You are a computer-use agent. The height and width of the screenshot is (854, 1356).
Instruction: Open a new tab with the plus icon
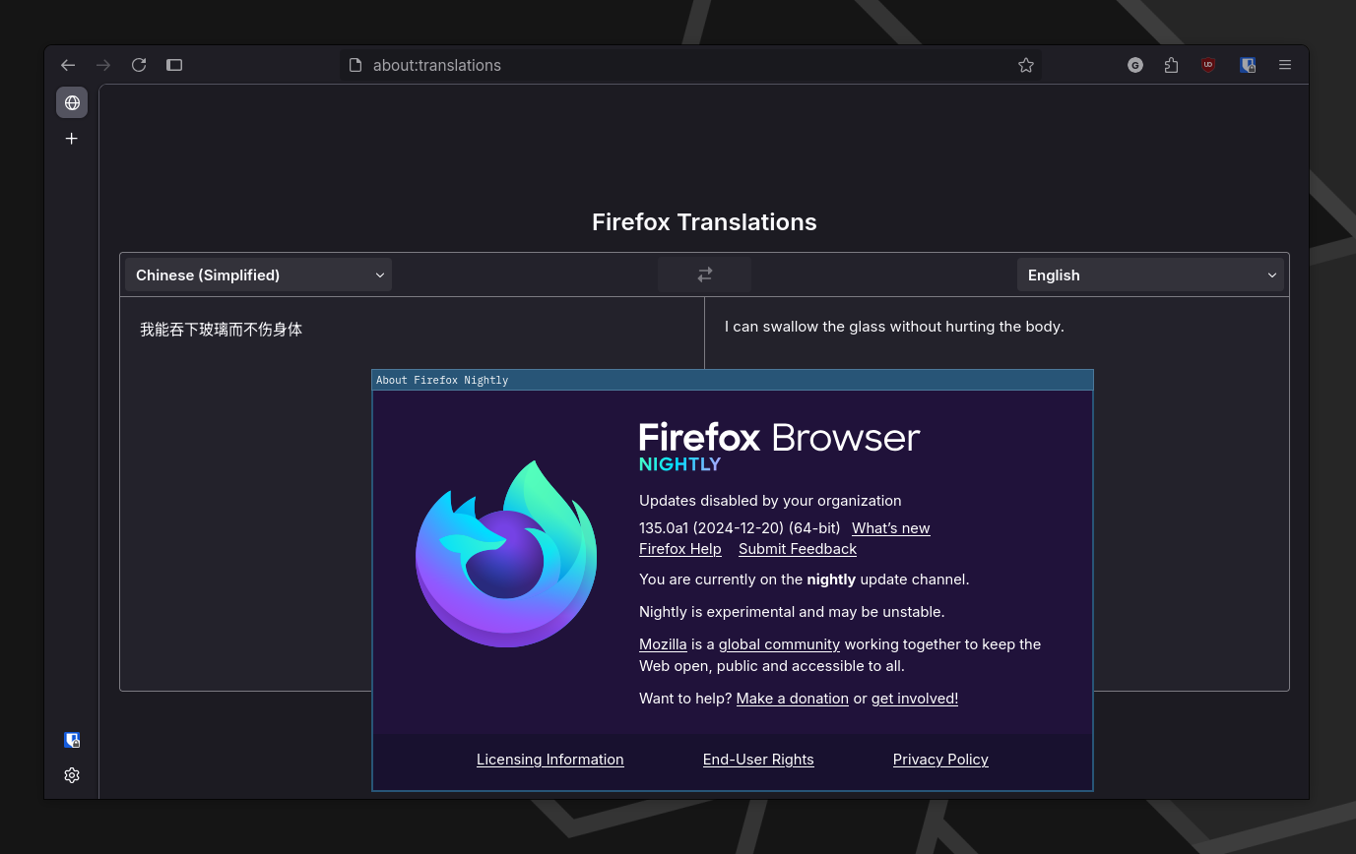71,139
